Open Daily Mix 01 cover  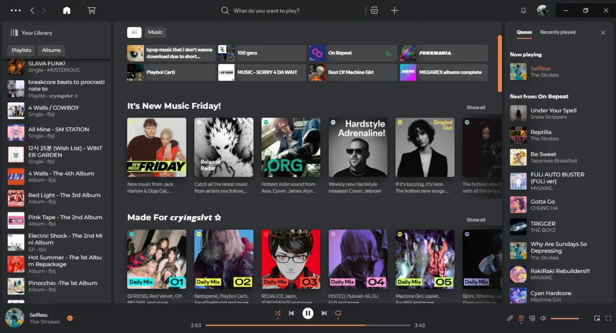pyautogui.click(x=156, y=259)
